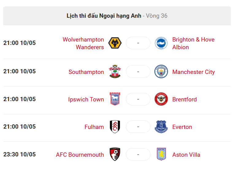
Task: Open the Aston Villa crest icon
Action: [x=161, y=154]
